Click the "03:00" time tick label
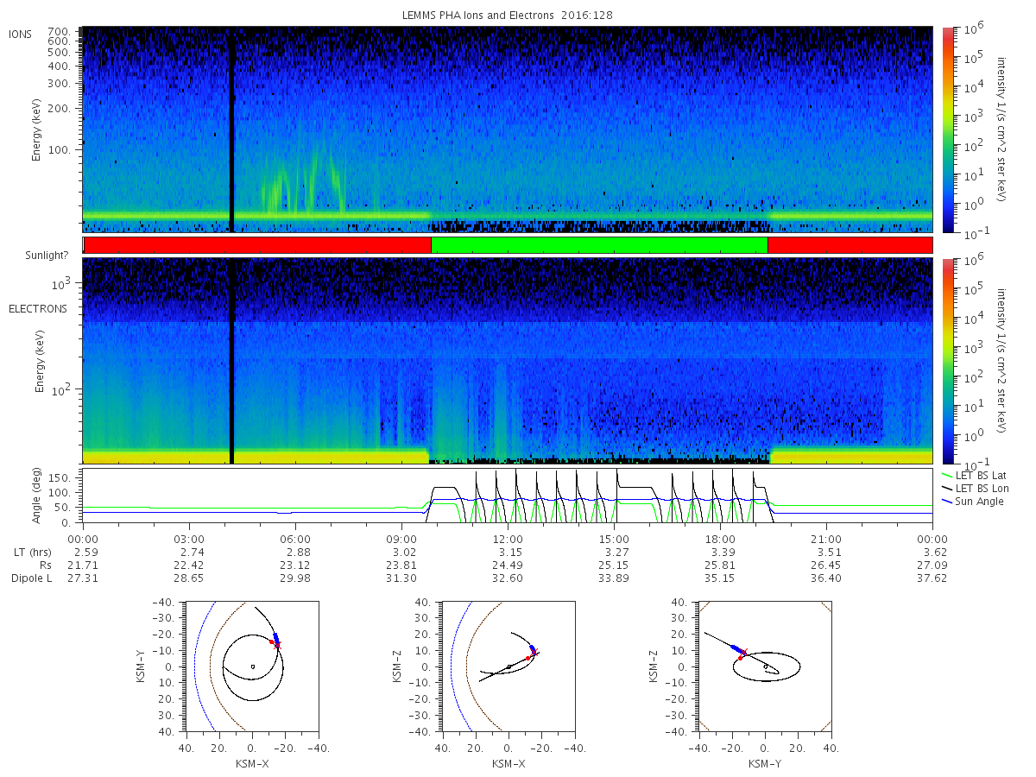Viewport: 1036px width, 777px height. click(x=189, y=539)
